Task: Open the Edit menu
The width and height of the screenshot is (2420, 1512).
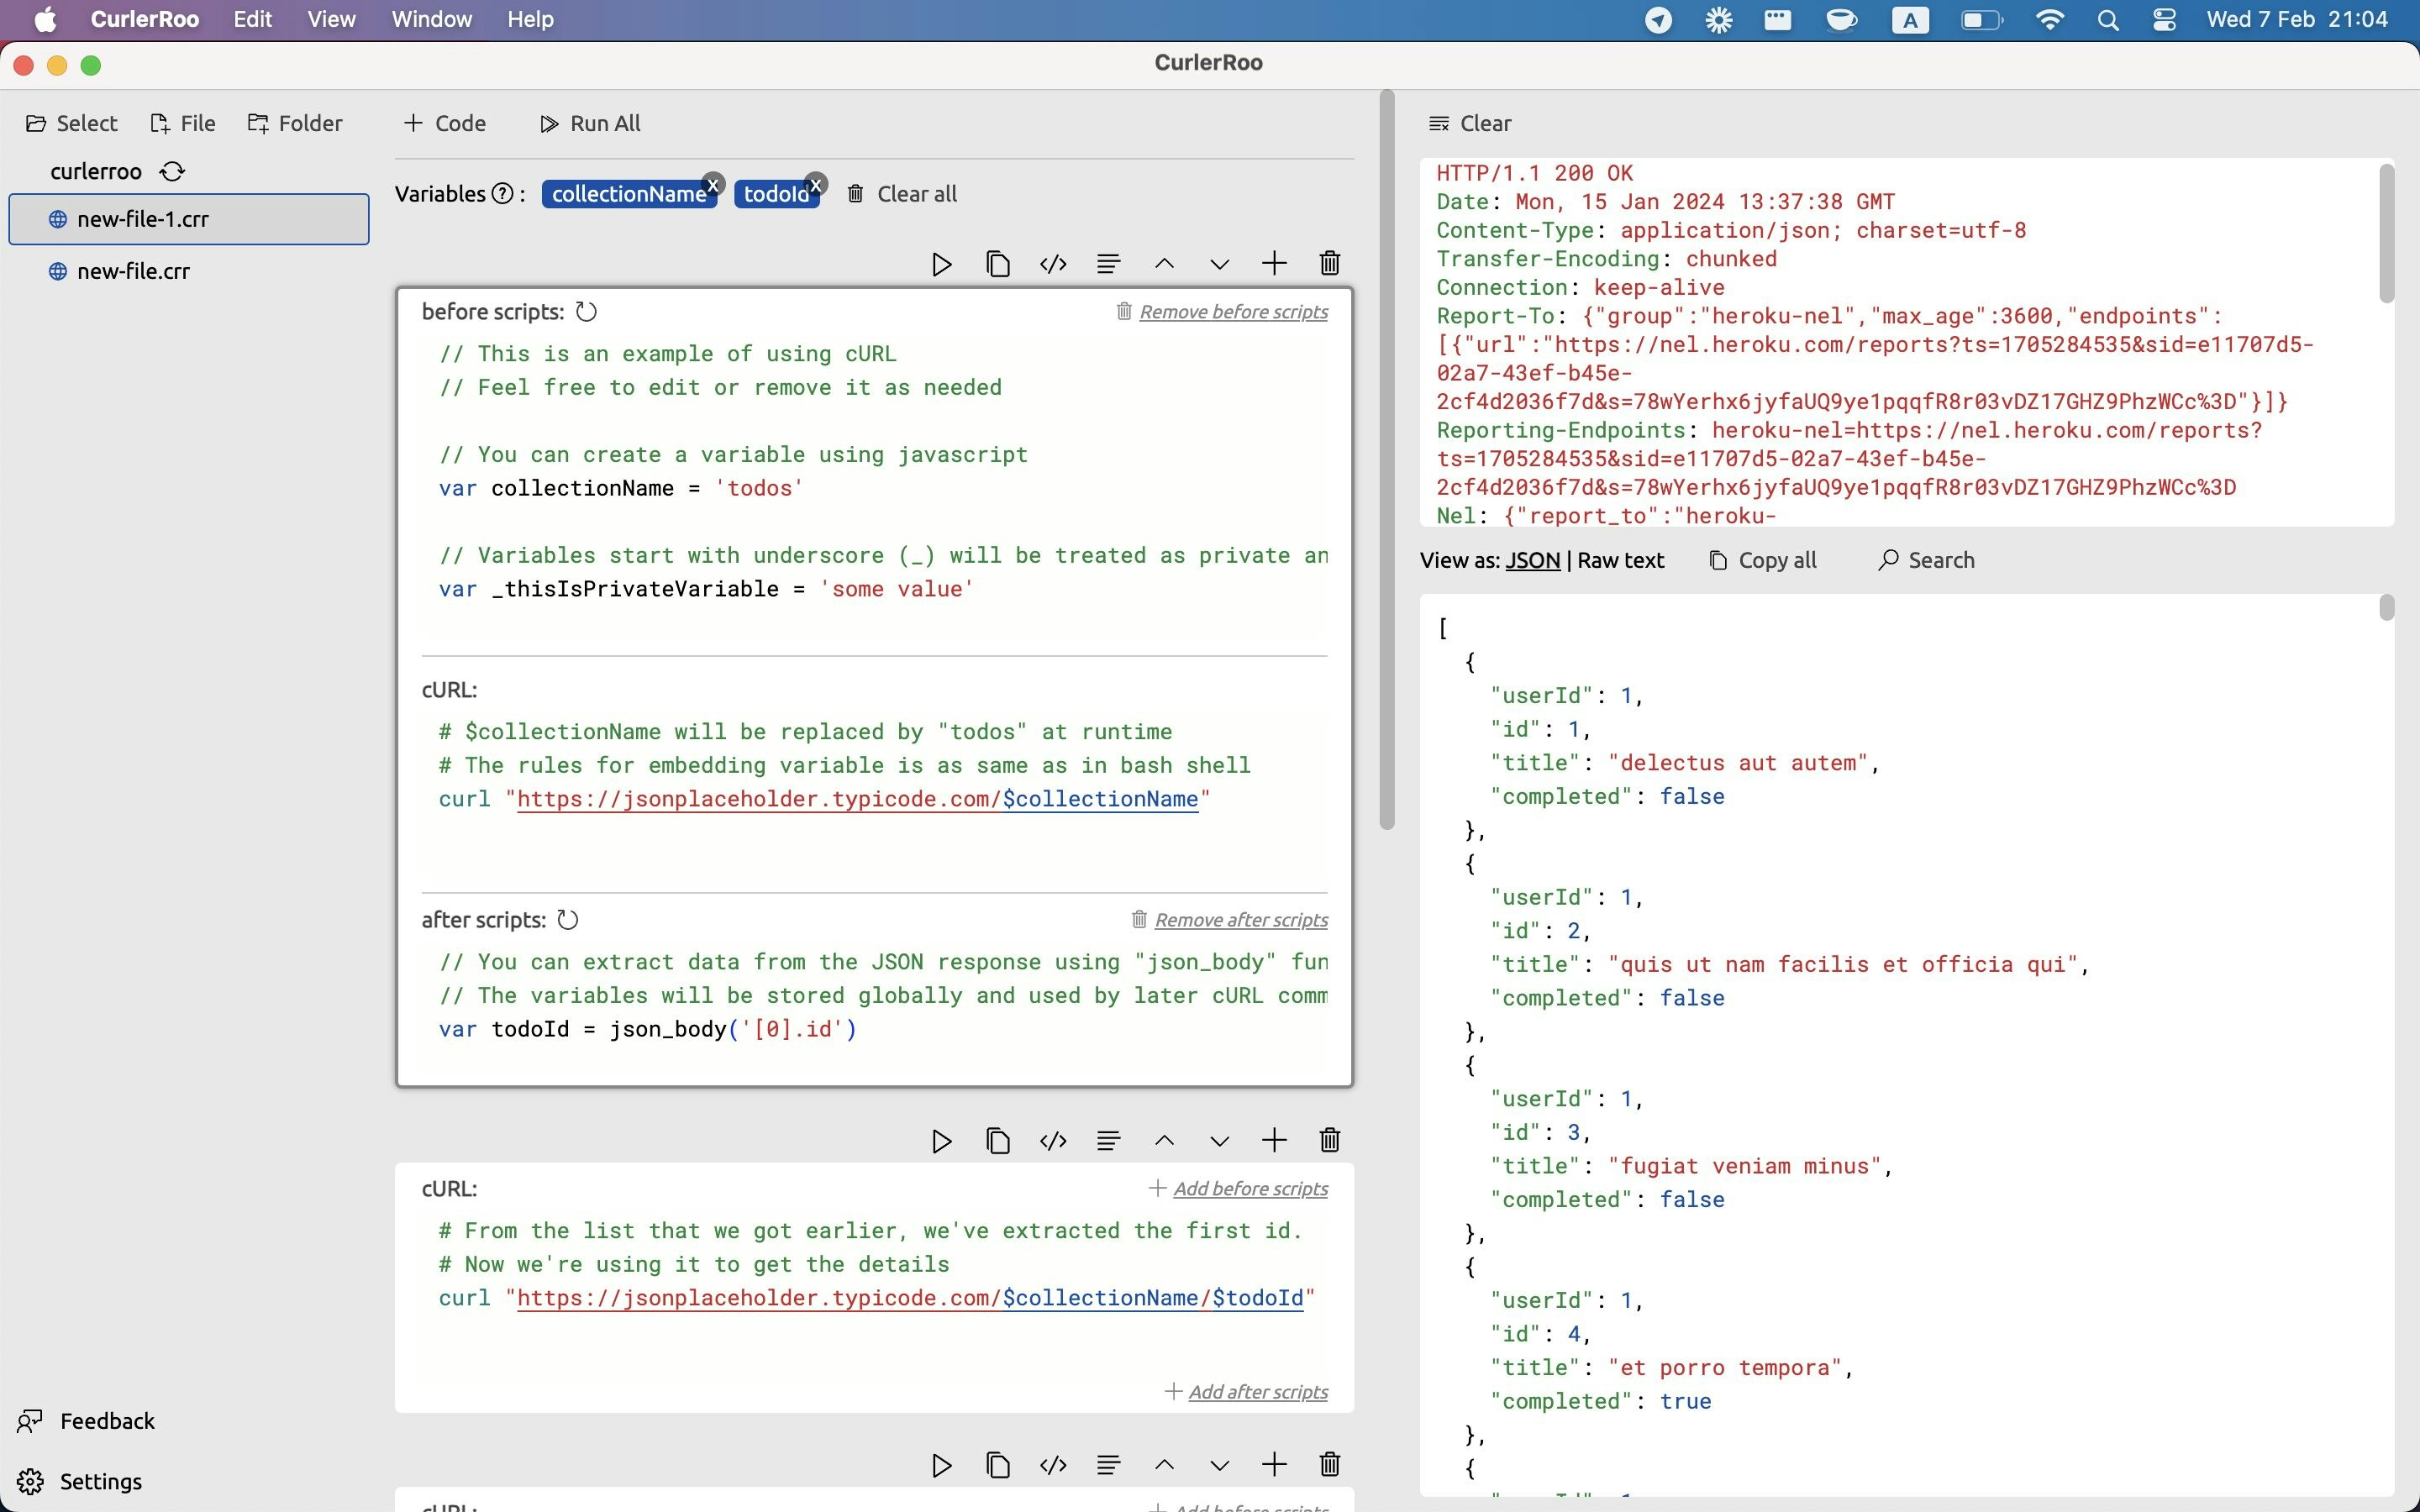Action: (x=252, y=19)
